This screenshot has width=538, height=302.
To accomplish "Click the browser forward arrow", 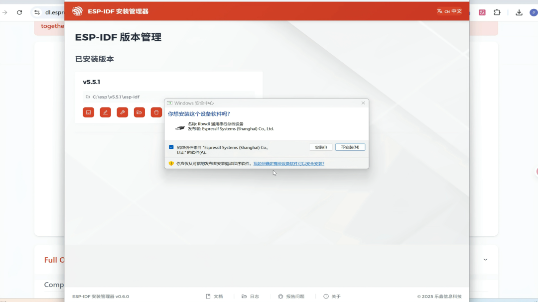I will pos(5,12).
